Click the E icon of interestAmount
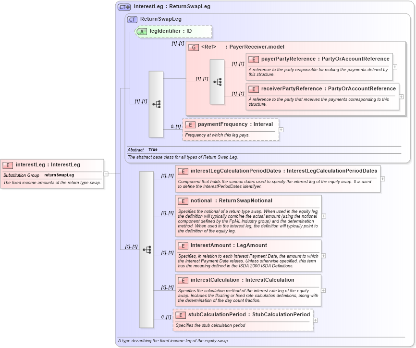Image resolution: width=416 pixels, height=348 pixels. (x=182, y=245)
